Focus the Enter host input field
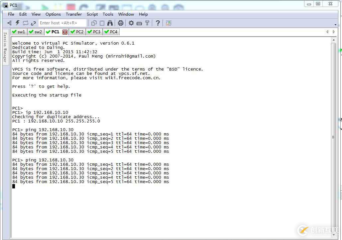This screenshot has height=240, width=342. pos(63,23)
